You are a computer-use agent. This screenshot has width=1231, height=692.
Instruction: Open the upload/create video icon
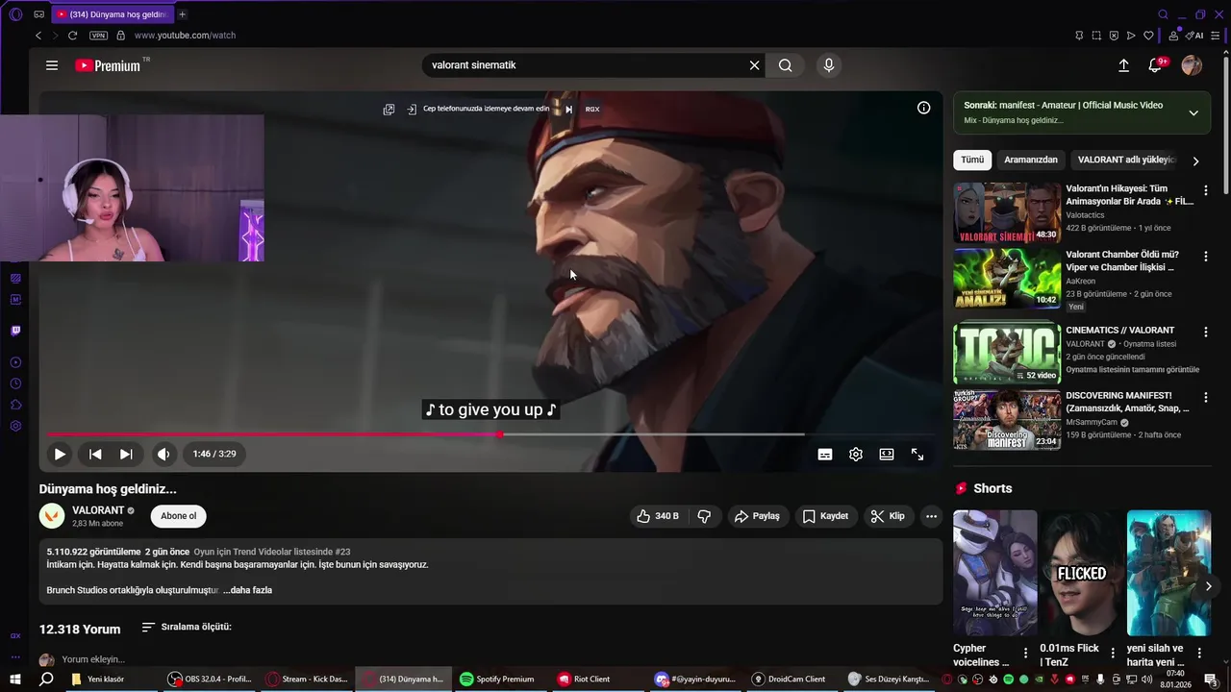coord(1123,65)
